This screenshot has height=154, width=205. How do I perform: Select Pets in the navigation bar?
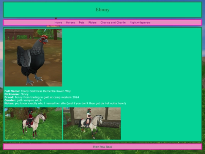tap(82, 22)
